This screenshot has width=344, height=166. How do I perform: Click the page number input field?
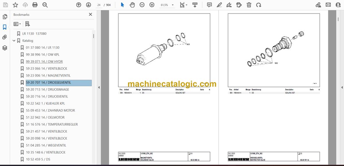99,5
